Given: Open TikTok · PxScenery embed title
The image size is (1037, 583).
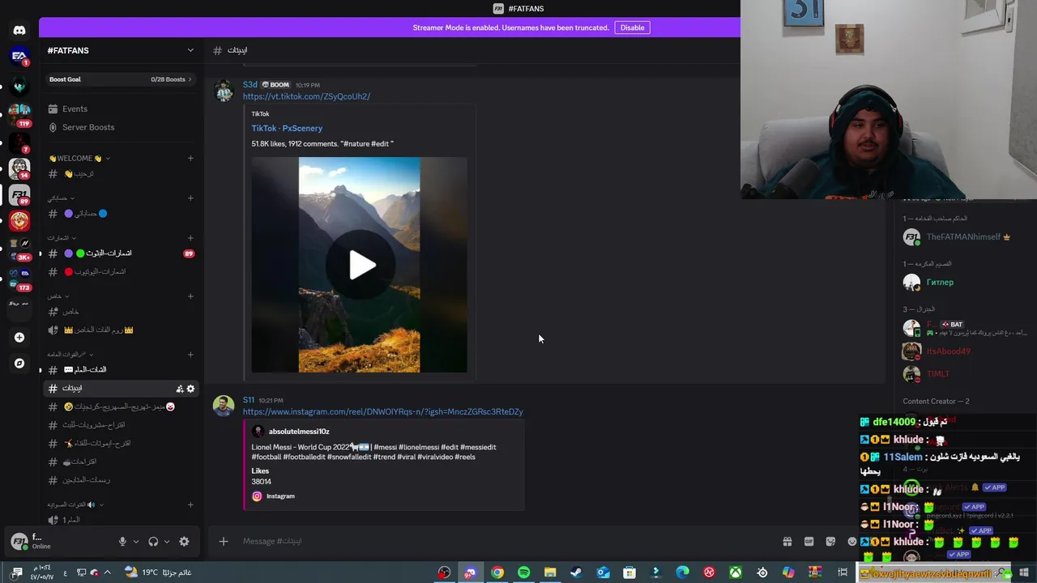Looking at the screenshot, I should click(287, 129).
